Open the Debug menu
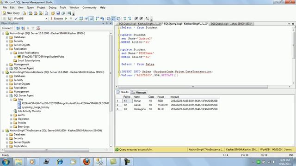The image size is (296, 166). [52, 7]
